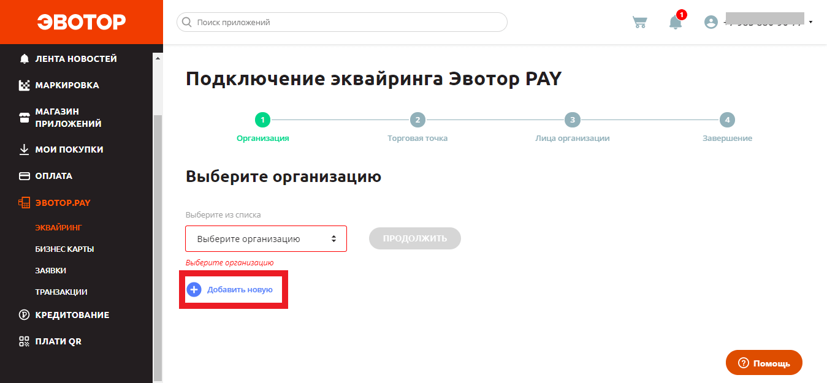The width and height of the screenshot is (827, 383).
Task: Open the Выберите организацию dropdown
Action: pyautogui.click(x=266, y=239)
